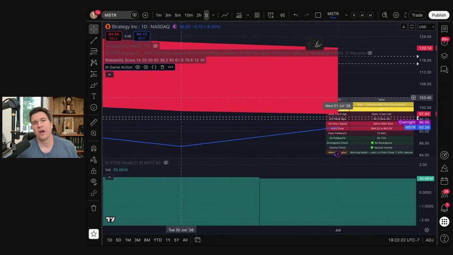This screenshot has width=453, height=255.
Task: Add order or alert at 103.40 plus
Action: 413,98
